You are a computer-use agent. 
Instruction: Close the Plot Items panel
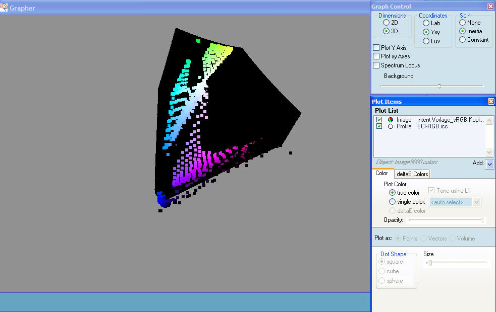tap(490, 101)
